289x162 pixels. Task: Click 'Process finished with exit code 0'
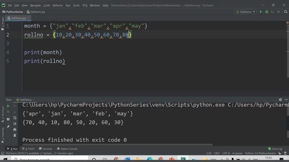(75, 140)
